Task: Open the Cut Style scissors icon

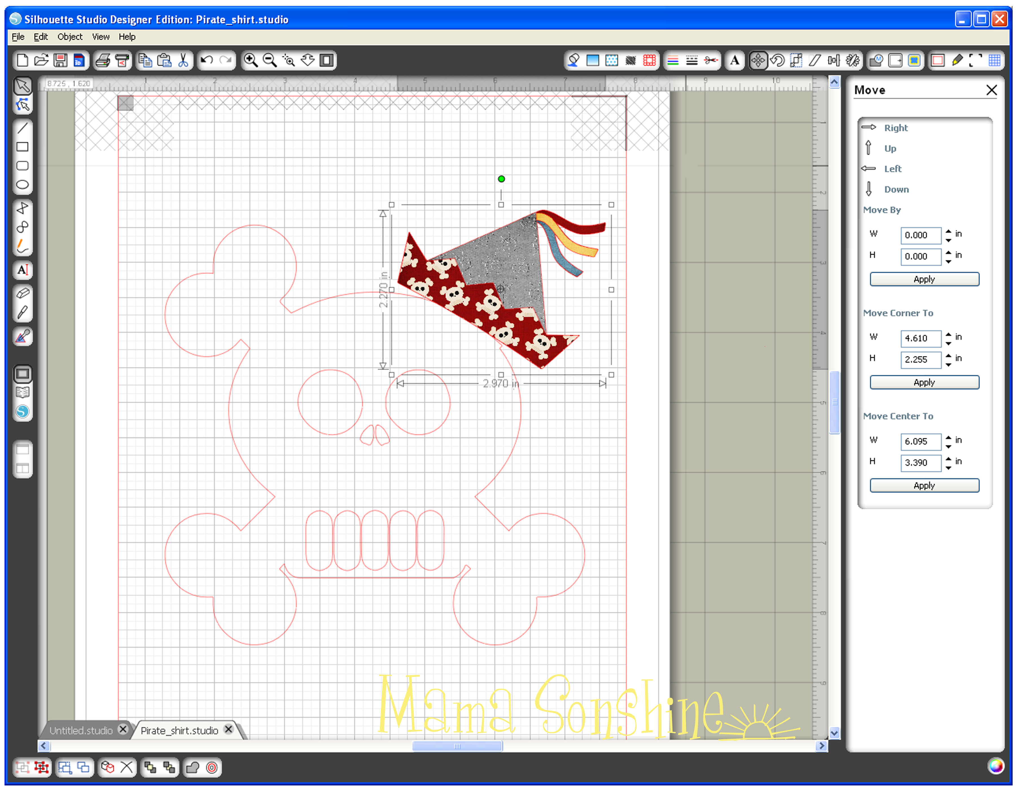Action: [711, 60]
